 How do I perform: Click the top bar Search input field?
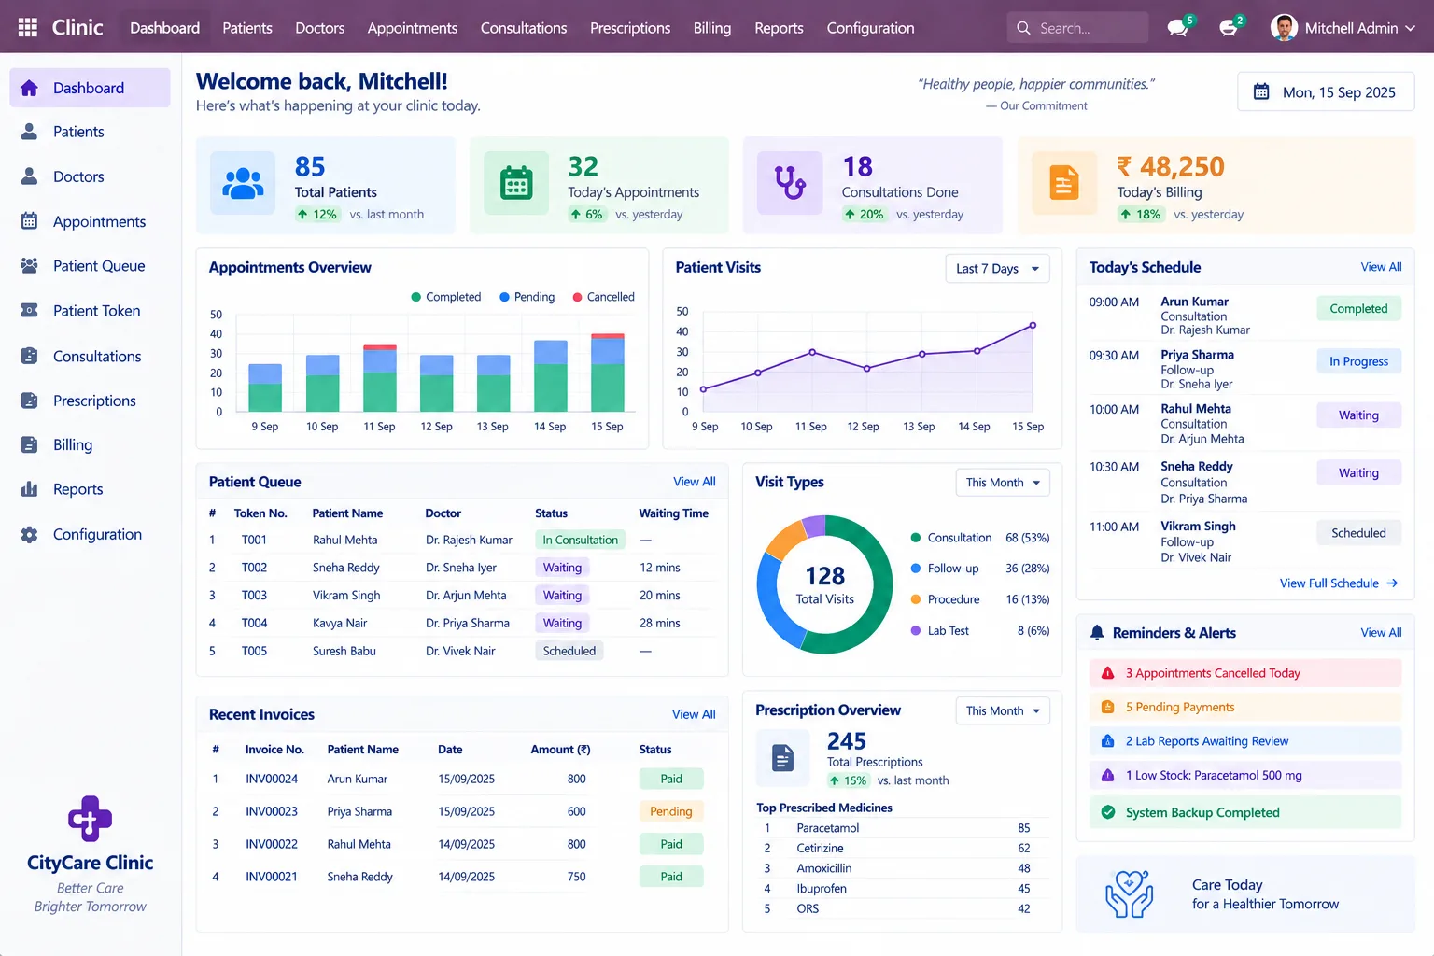pos(1078,28)
